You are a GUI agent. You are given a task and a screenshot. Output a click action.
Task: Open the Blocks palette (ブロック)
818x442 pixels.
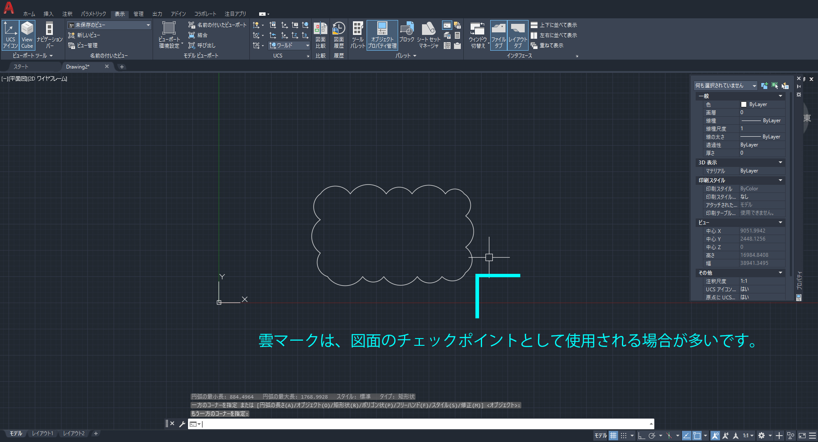407,35
